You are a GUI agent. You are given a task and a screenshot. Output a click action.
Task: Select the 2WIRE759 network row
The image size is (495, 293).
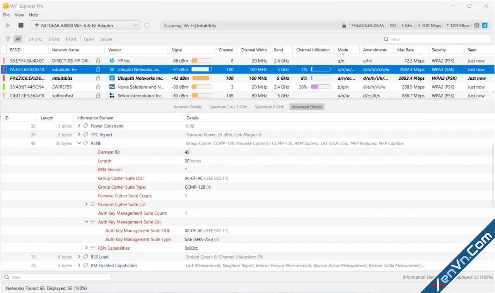coord(247,87)
